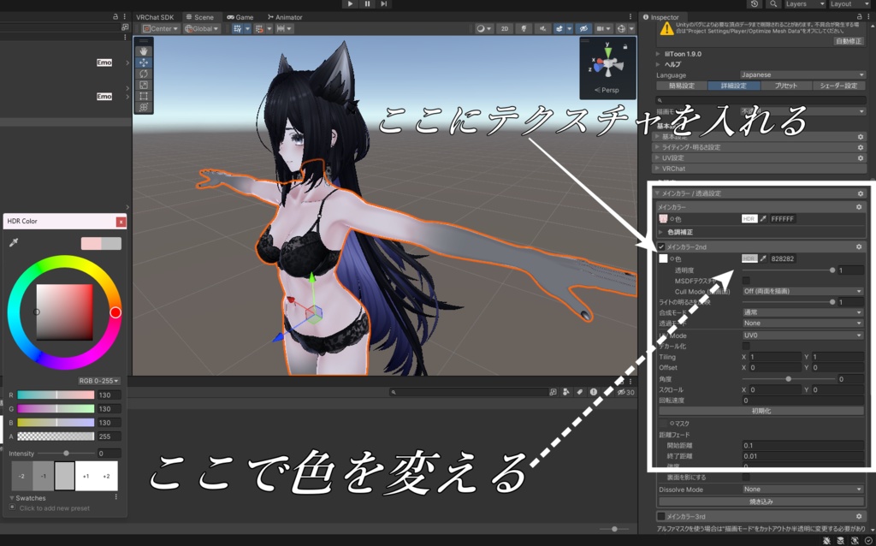Select the Move tool in Scene view
The width and height of the screenshot is (876, 546).
pos(144,62)
